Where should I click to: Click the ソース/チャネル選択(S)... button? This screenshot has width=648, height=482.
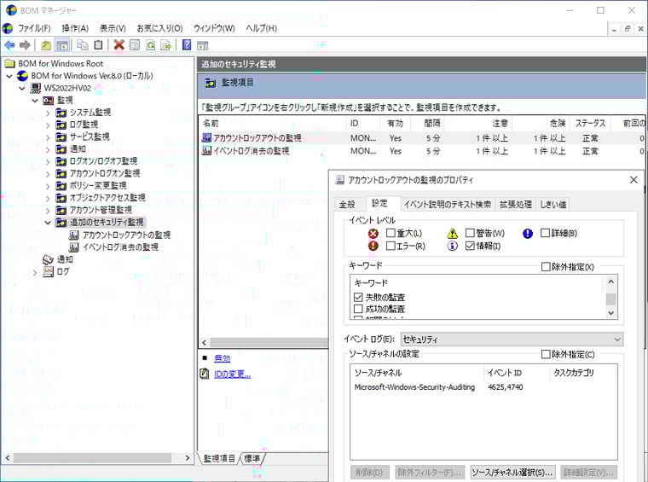click(512, 472)
